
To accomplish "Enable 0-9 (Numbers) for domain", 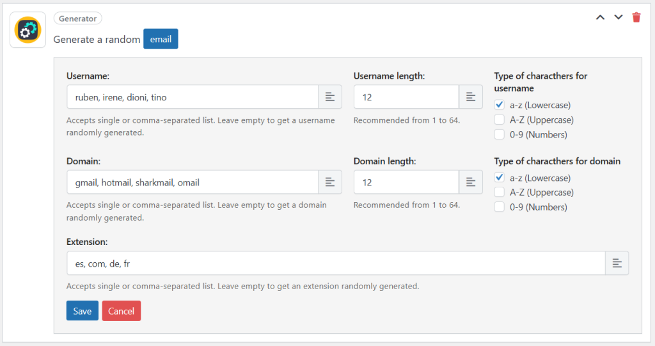I will [500, 207].
